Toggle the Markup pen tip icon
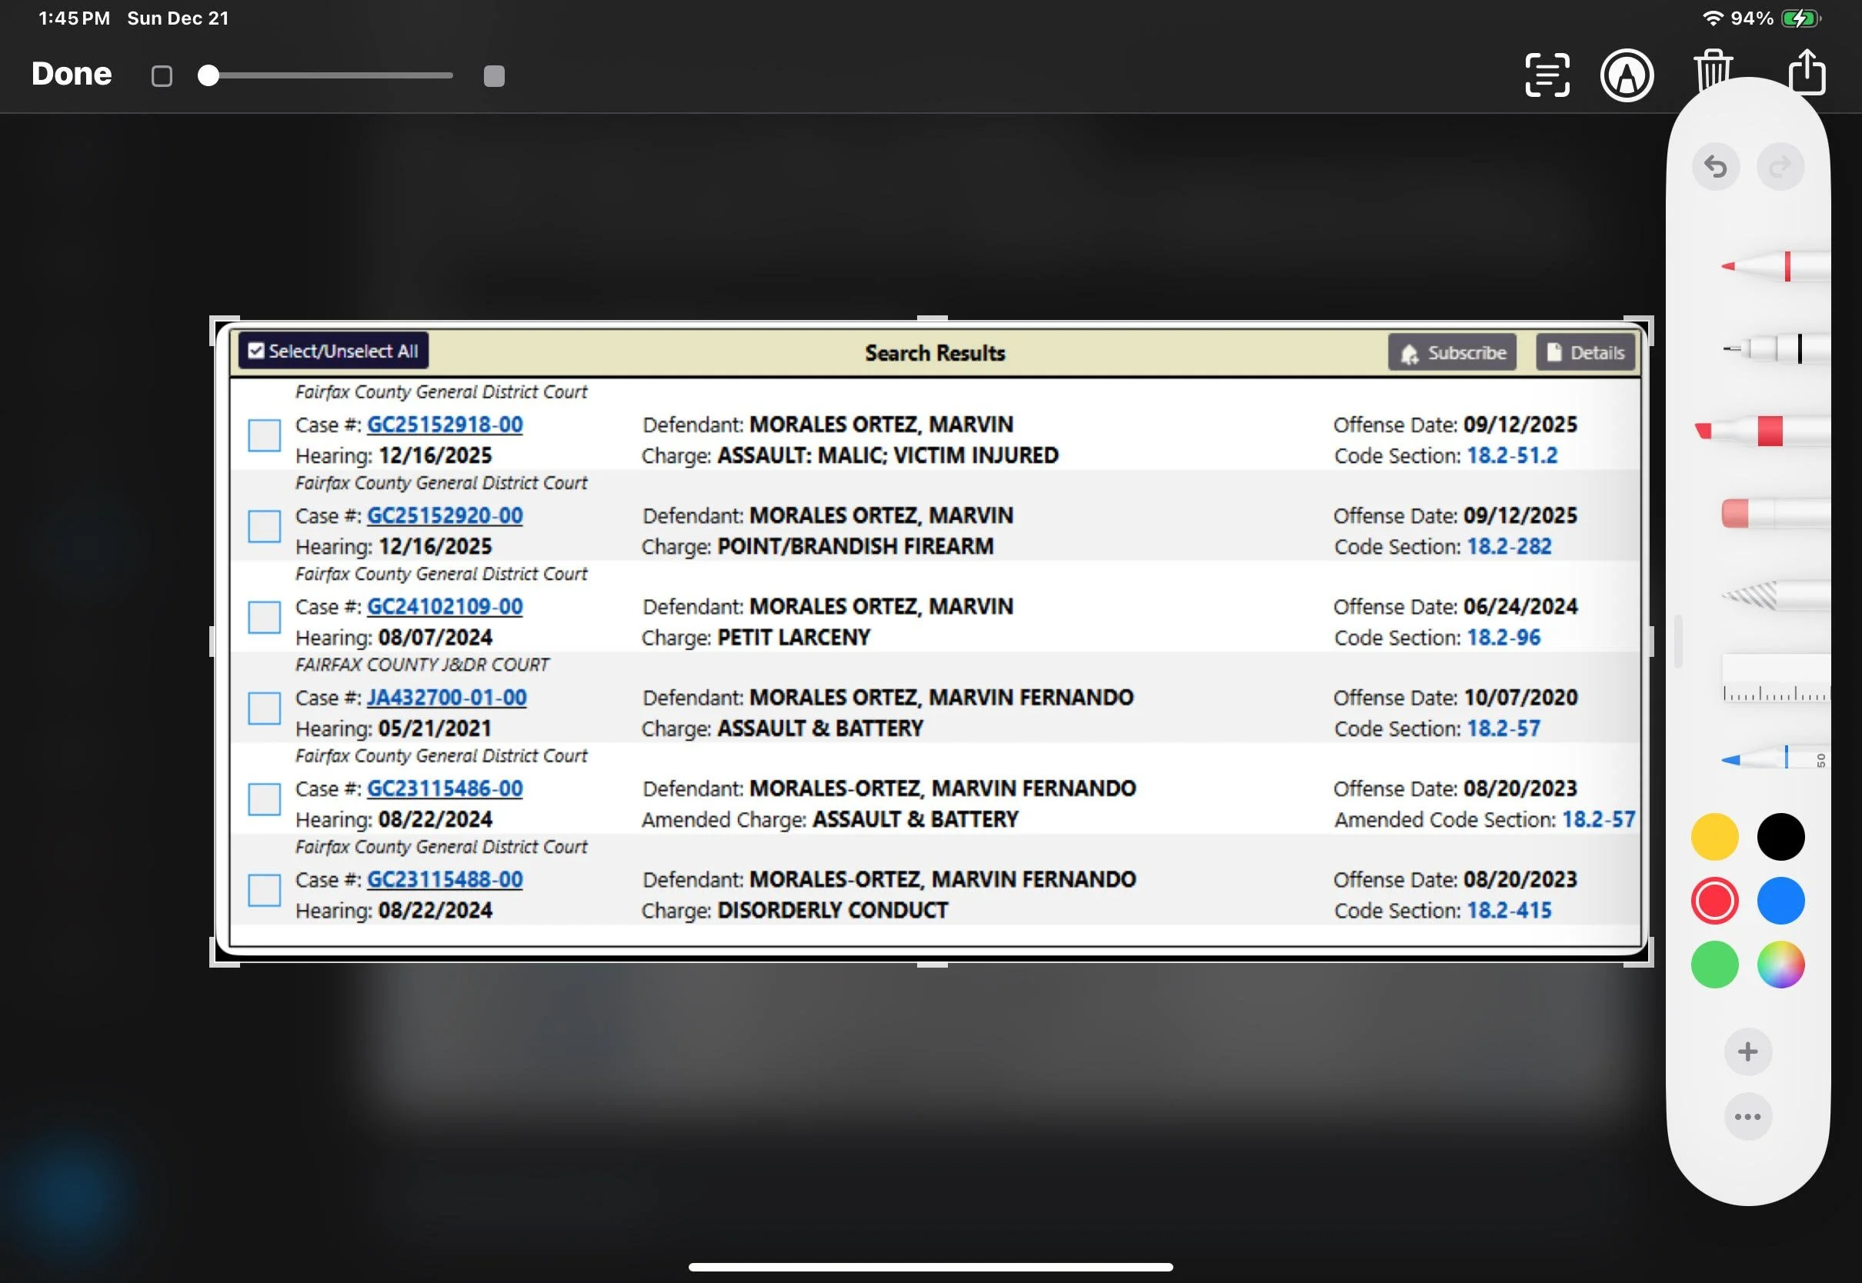Image resolution: width=1862 pixels, height=1283 pixels. (x=1627, y=75)
